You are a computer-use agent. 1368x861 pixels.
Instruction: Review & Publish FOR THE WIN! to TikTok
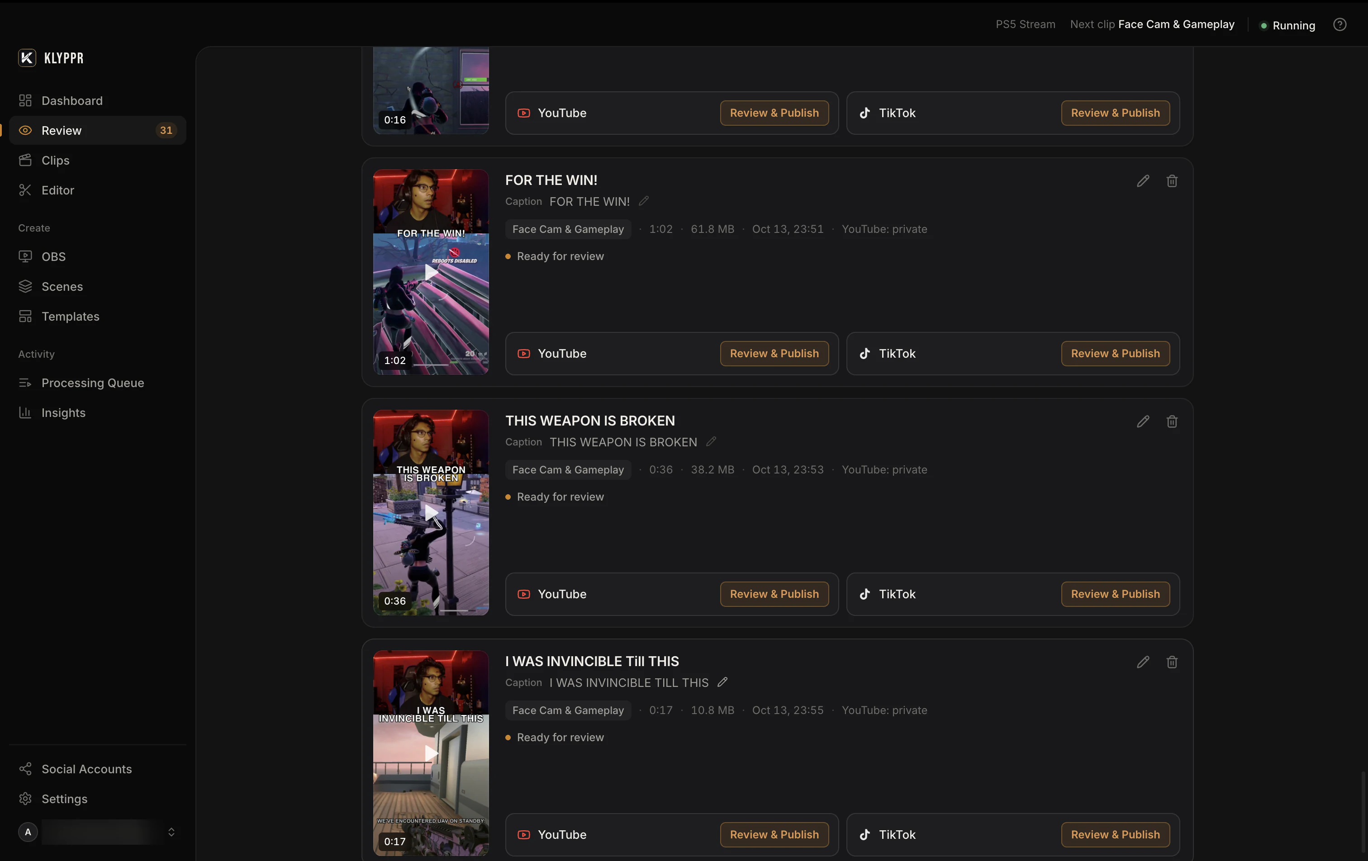[x=1115, y=353]
